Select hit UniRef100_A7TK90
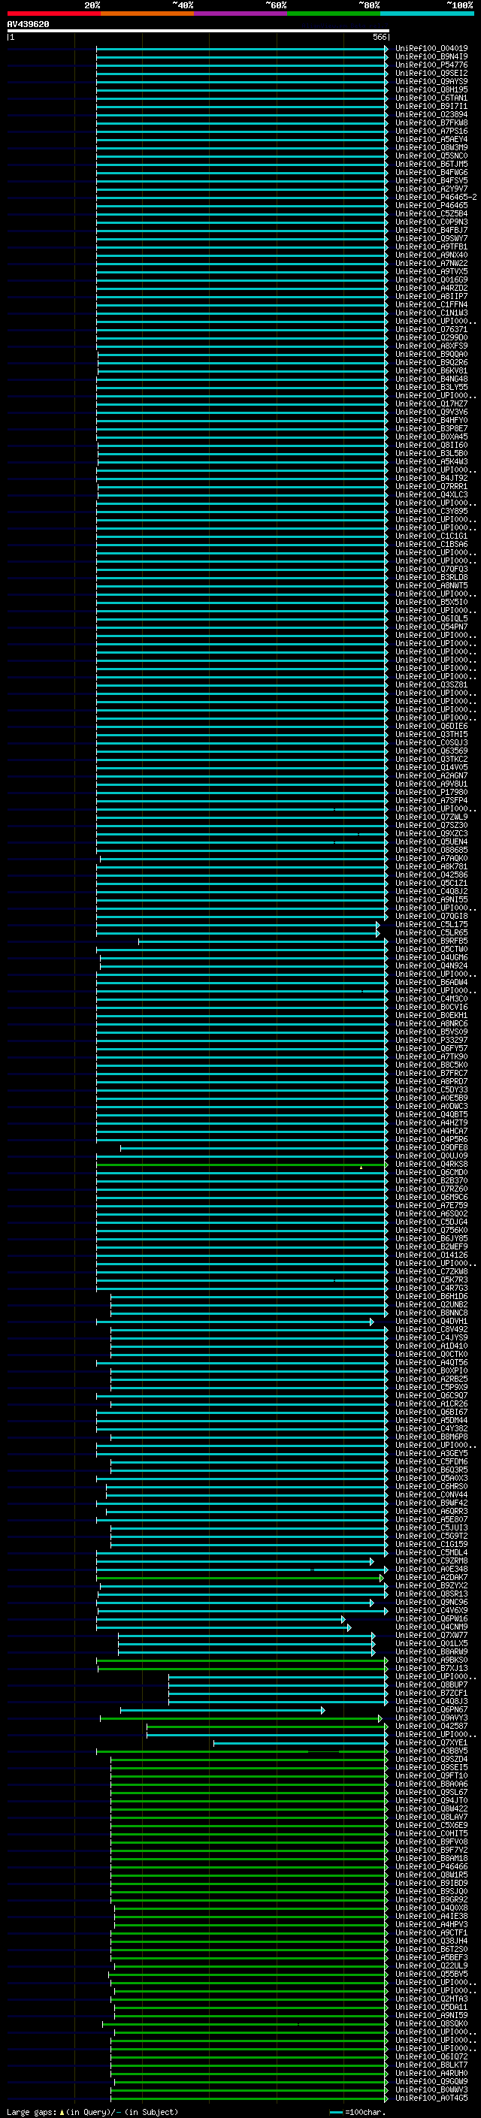Screen dimensions: 481x2118 click(x=431, y=1056)
